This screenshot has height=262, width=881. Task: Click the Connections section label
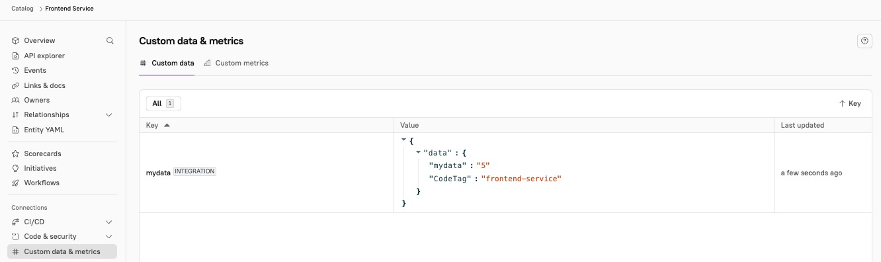(x=29, y=208)
